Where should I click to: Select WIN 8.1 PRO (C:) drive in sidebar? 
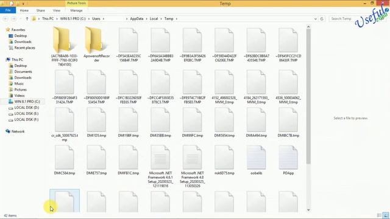click(x=27, y=102)
